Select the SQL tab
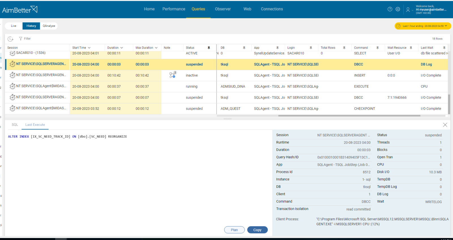453x240 pixels. [15, 125]
